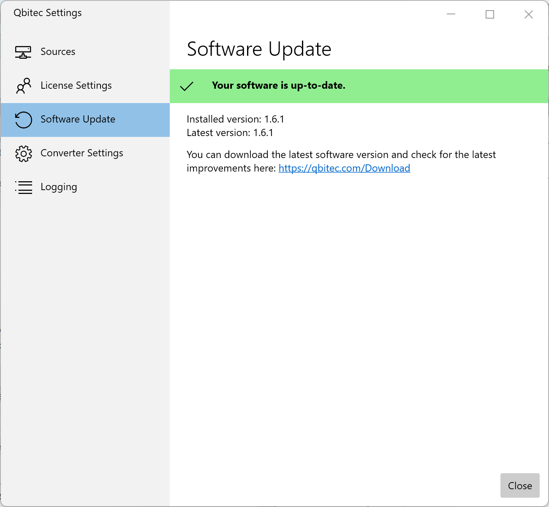Open the Sources section label
The image size is (549, 507).
58,52
